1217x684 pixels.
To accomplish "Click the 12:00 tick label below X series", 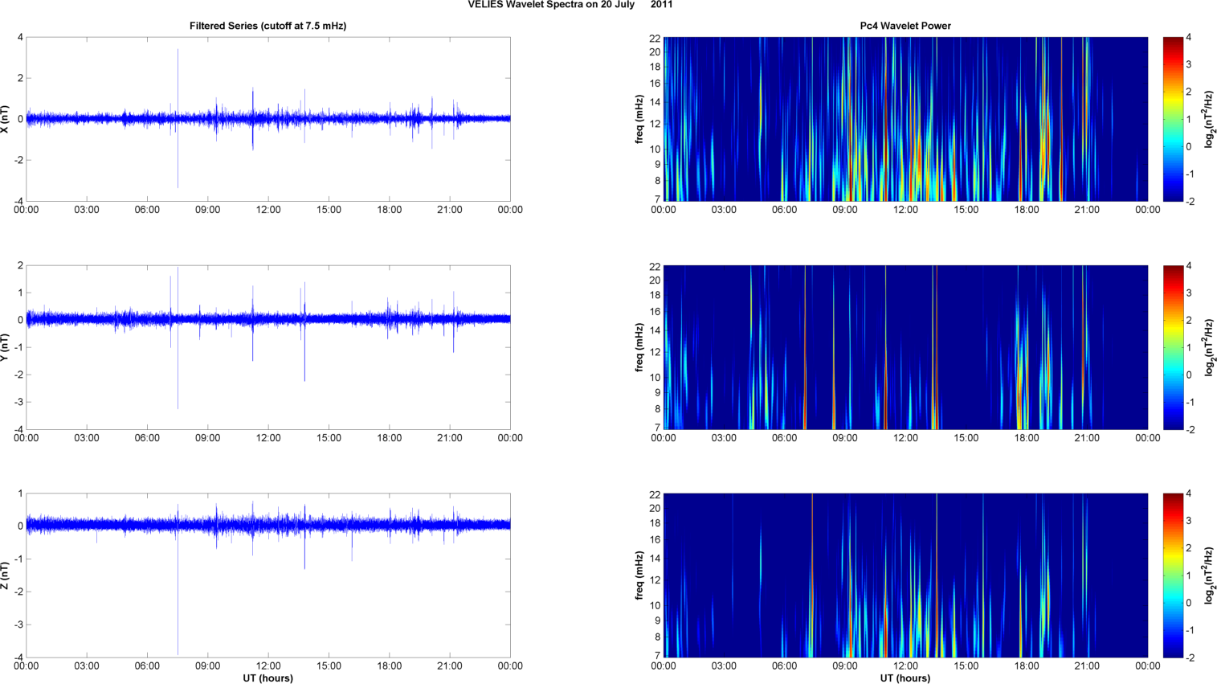I will click(x=268, y=210).
